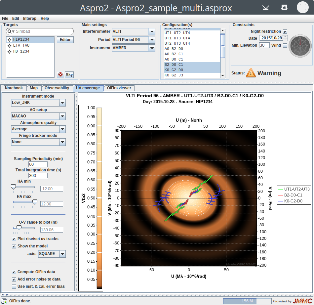Screen dimensions: 314x305
Task: Toggle Add error noise to data
Action: [x=14, y=279]
